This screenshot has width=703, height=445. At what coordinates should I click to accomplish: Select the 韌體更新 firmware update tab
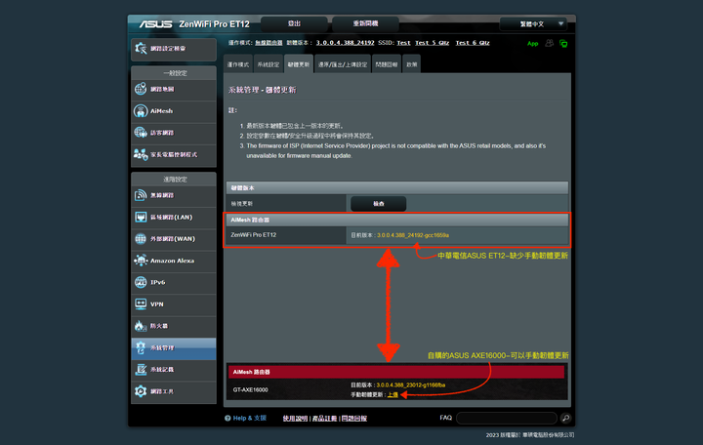click(x=299, y=64)
